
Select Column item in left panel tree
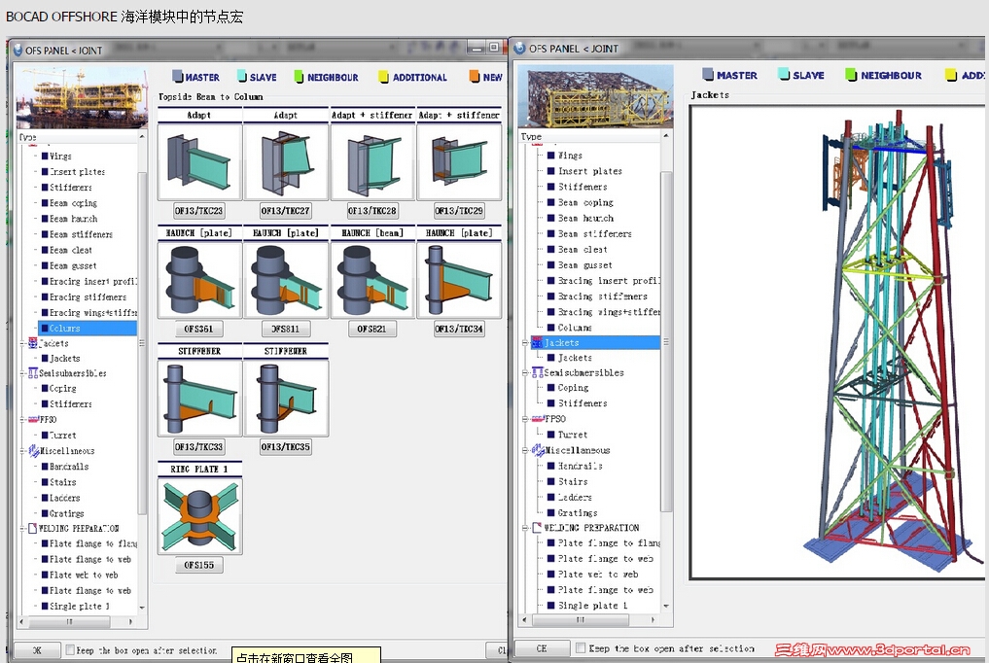point(88,328)
